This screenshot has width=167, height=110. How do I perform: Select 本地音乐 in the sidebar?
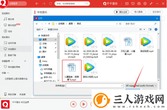tap(16, 49)
